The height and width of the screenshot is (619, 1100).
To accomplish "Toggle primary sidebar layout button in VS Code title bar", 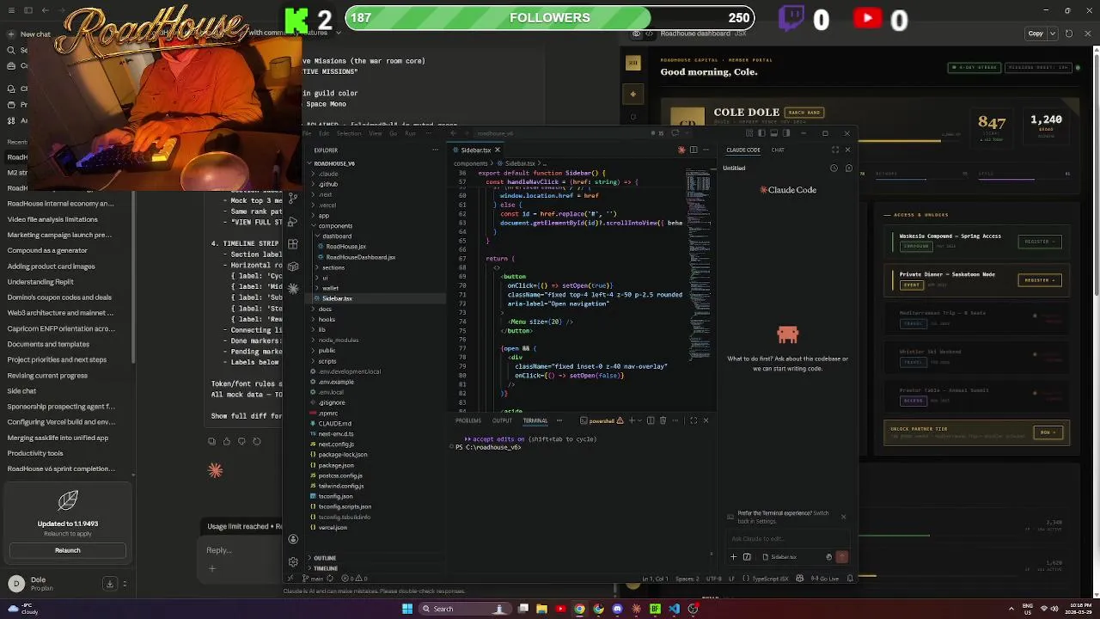I will pos(762,133).
